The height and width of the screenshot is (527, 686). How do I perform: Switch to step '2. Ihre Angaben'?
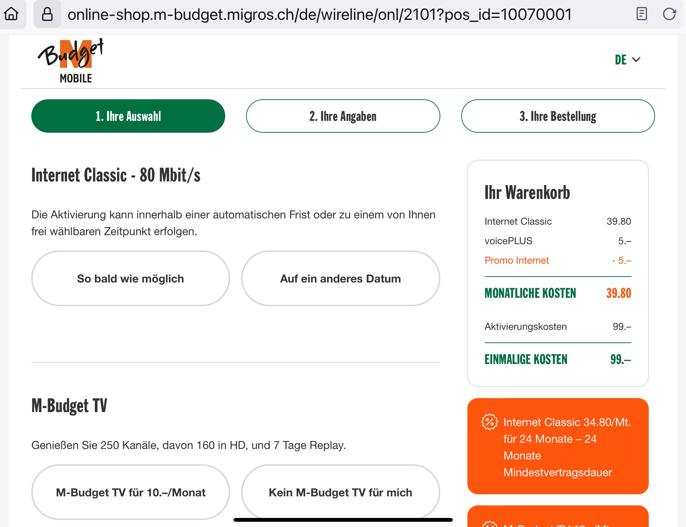pyautogui.click(x=343, y=116)
